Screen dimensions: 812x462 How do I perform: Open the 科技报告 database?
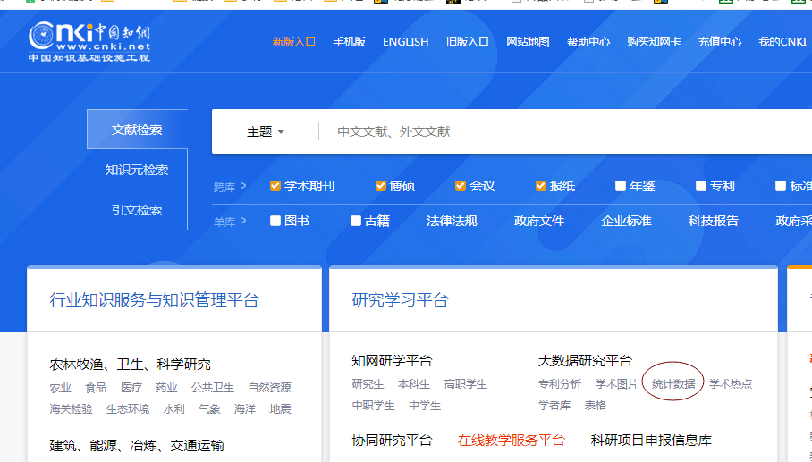click(713, 221)
